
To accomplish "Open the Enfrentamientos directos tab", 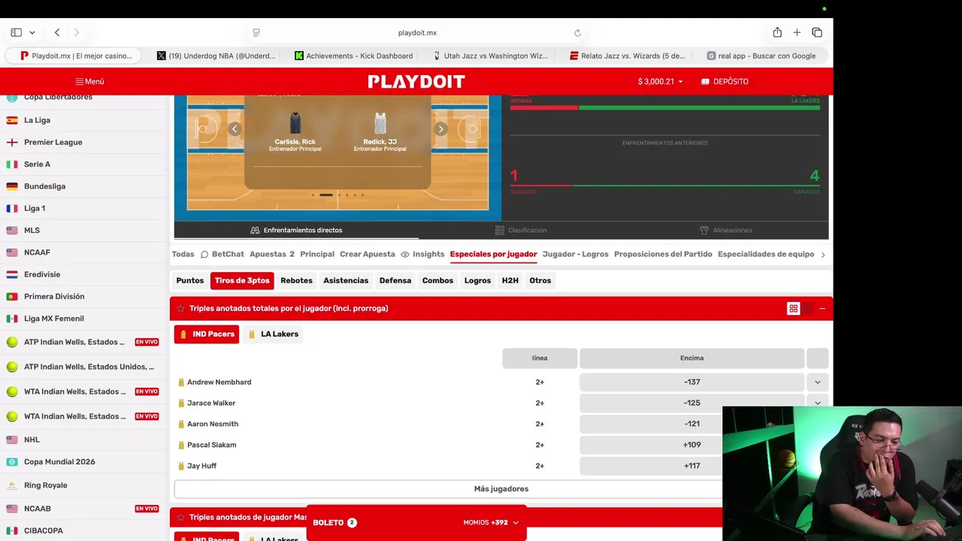I will pos(296,230).
